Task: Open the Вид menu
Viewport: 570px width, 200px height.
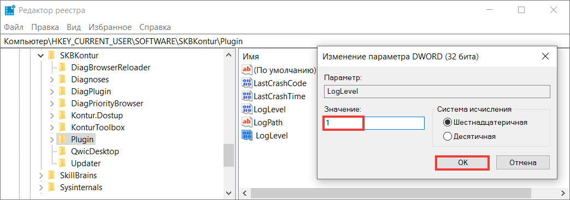Action: tap(74, 27)
